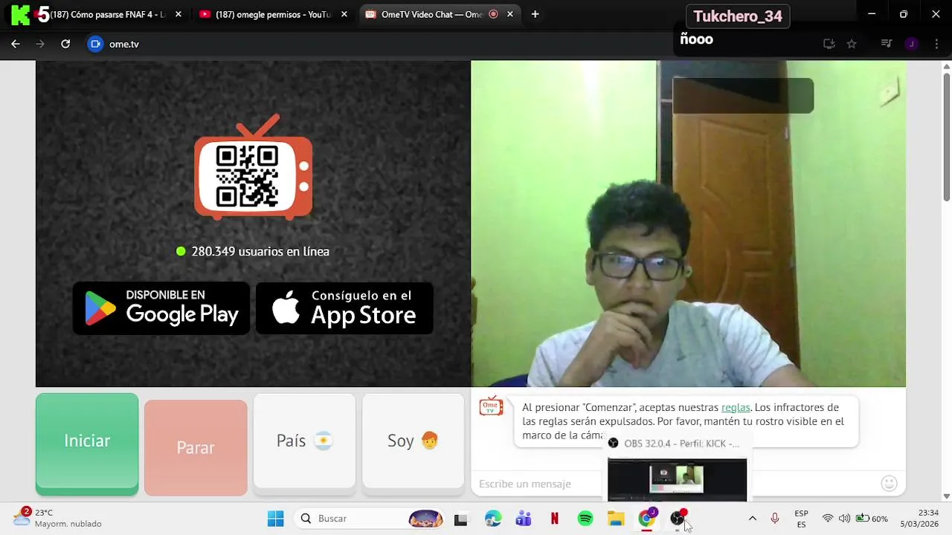The image size is (952, 535).
Task: Open Spotify from the taskbar
Action: (x=585, y=519)
